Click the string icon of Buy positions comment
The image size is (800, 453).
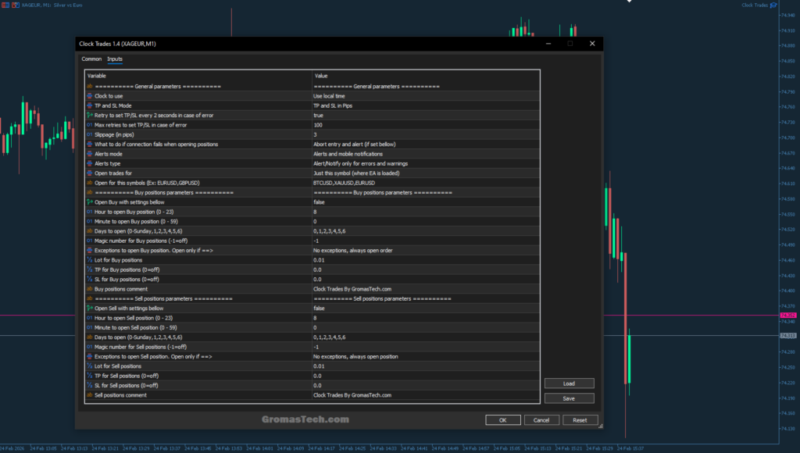tap(90, 289)
